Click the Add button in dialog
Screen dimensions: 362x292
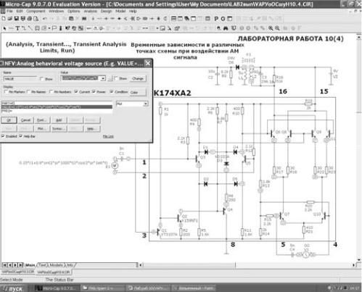59,120
